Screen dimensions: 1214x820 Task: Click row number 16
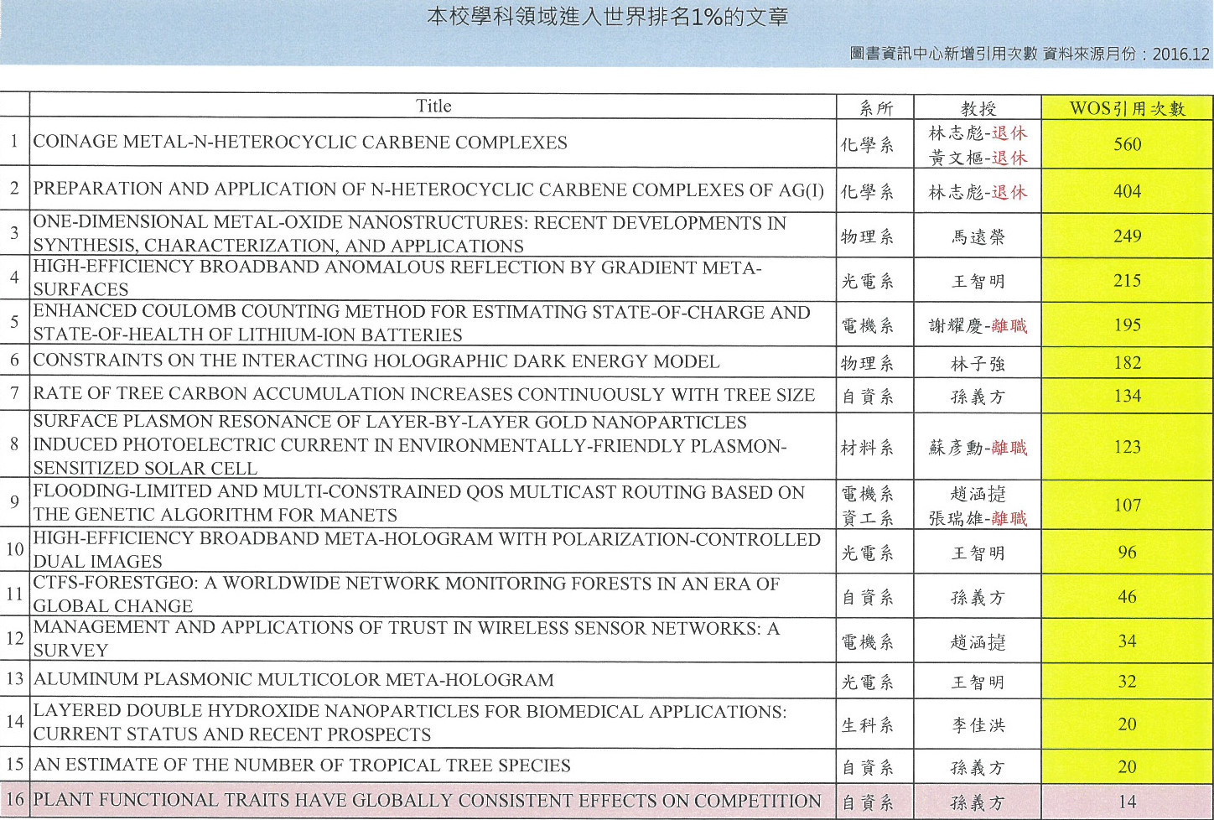(x=14, y=801)
